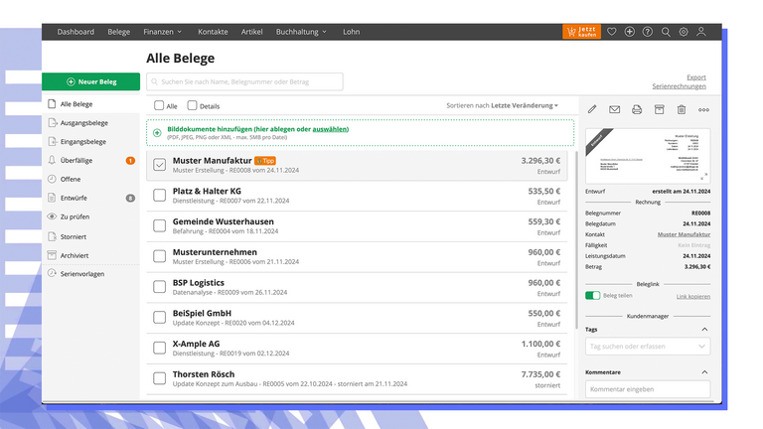Screen dimensions: 763x429
Task: Print the selected document with the printer icon
Action: click(x=637, y=109)
